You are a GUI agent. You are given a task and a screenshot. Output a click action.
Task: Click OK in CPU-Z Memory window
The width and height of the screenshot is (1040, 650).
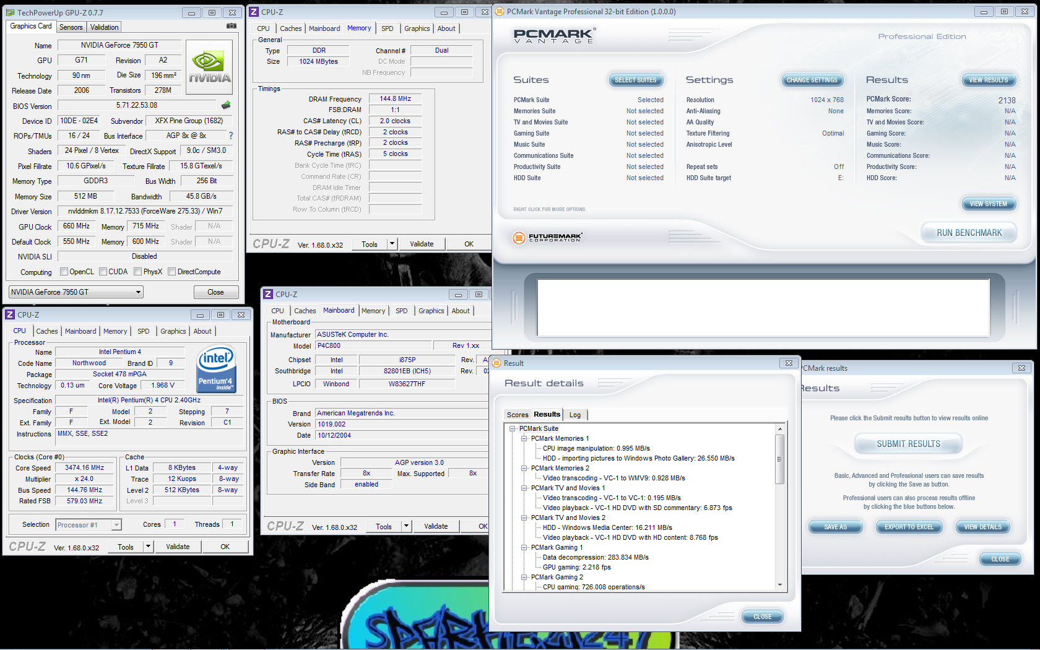pyautogui.click(x=469, y=244)
